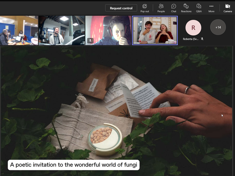Viewport: 235px width, 176px height.
Task: Show the +14 additional participants
Action: (218, 27)
